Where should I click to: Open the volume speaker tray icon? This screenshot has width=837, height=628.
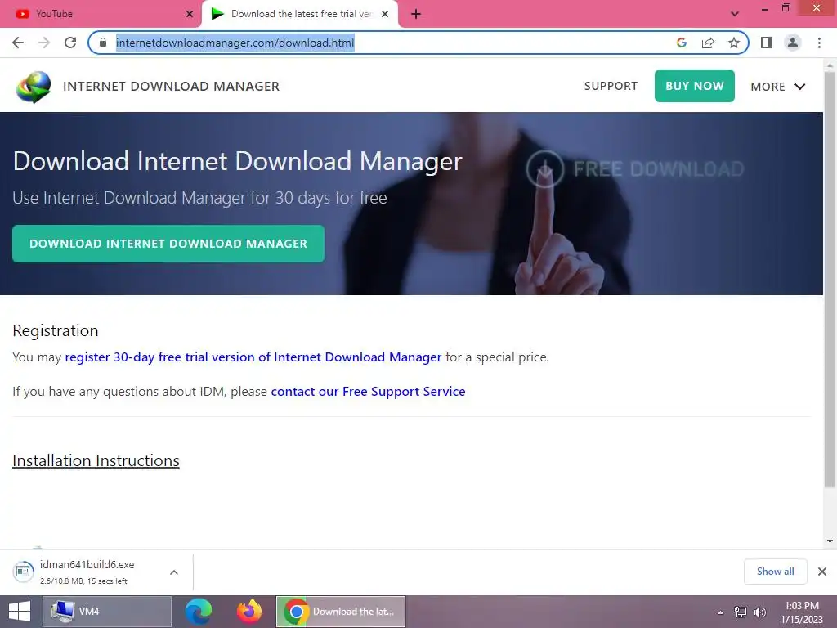pyautogui.click(x=759, y=612)
